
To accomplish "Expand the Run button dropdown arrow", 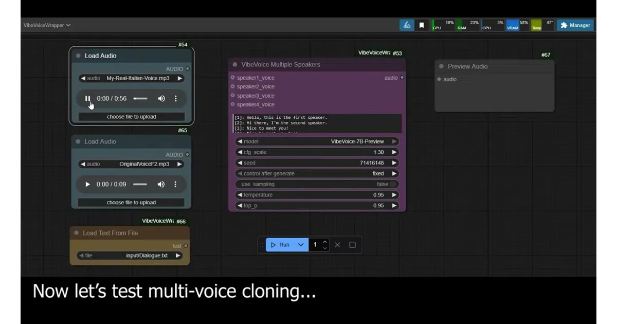I will [301, 245].
